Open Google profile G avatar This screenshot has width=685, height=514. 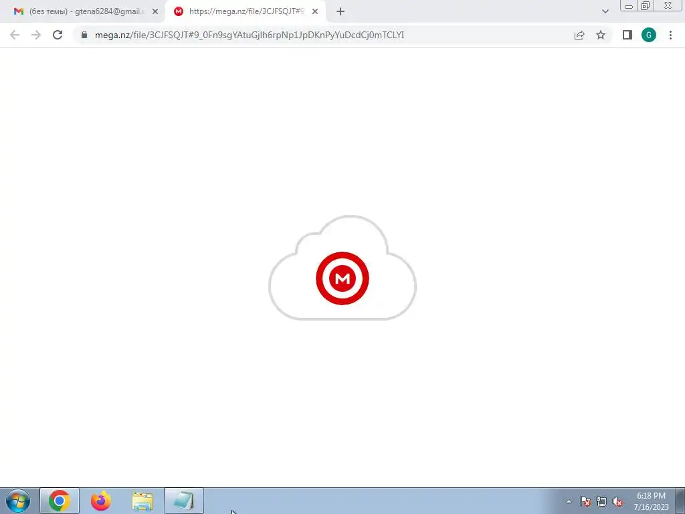click(649, 35)
